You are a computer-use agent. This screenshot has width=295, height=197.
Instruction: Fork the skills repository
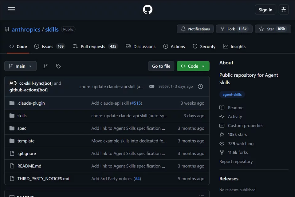234,29
